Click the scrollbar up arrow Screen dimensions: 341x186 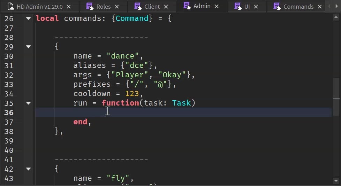click(336, 17)
